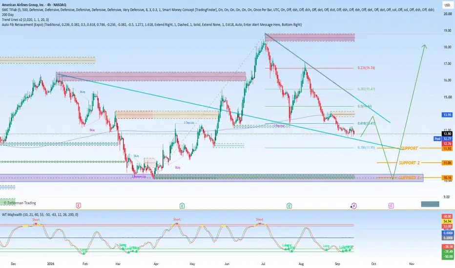
Task: Click the Short signal label above the April oscillator peak
Action: (x=177, y=219)
